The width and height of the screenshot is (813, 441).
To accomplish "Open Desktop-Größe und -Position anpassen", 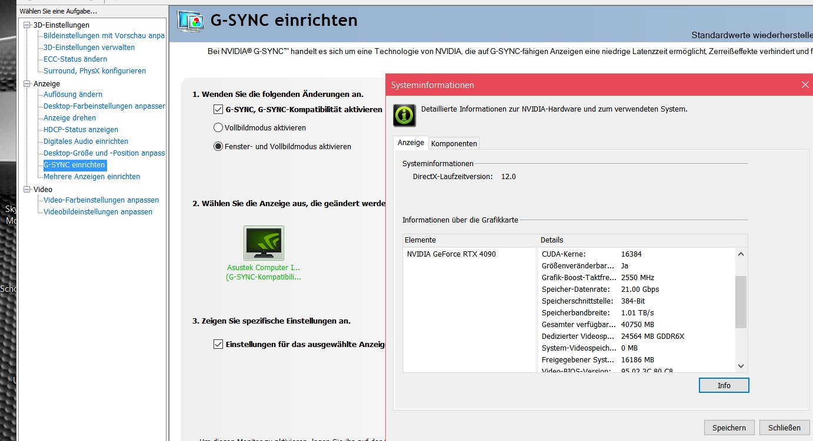I will coord(104,153).
